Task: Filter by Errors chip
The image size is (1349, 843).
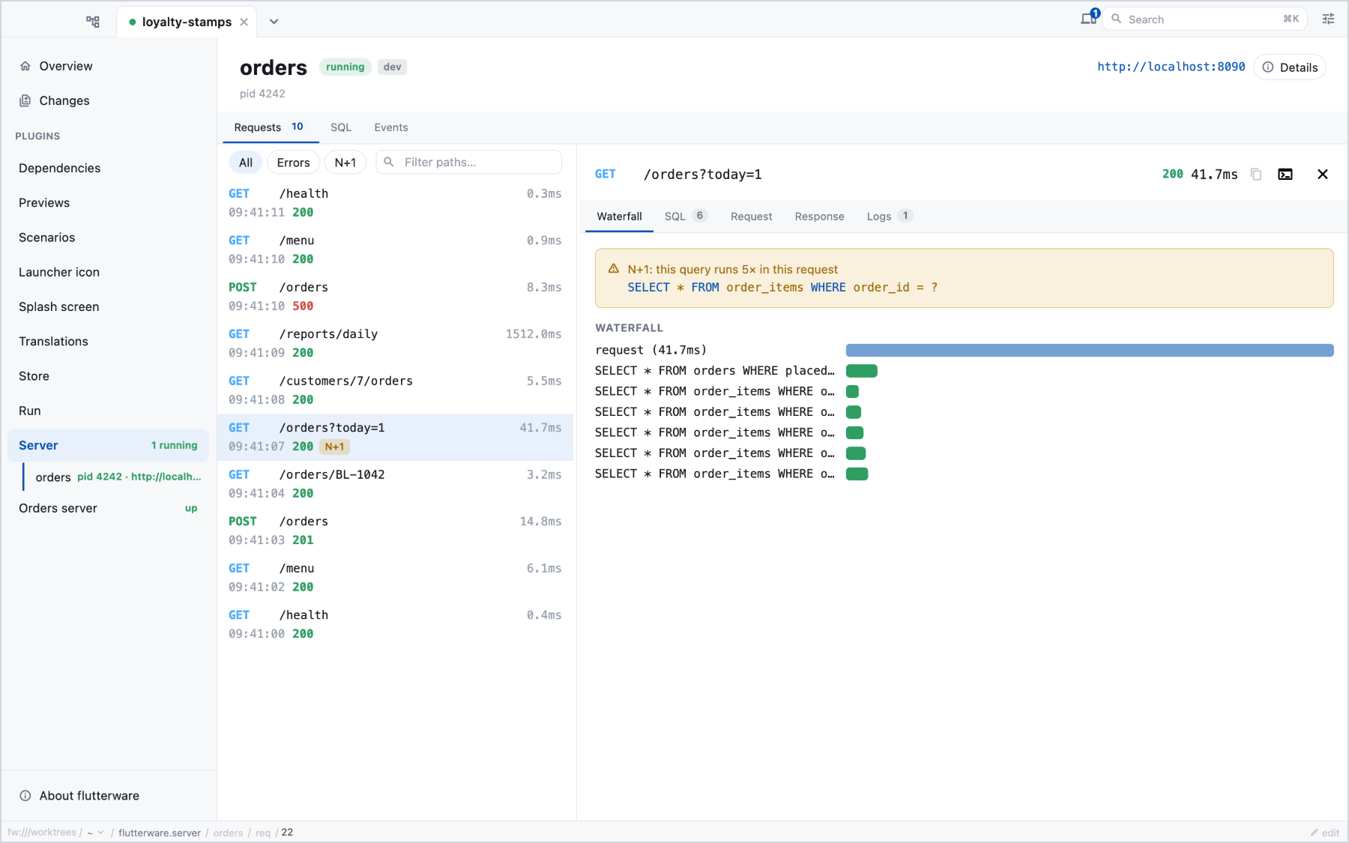Action: (x=293, y=163)
